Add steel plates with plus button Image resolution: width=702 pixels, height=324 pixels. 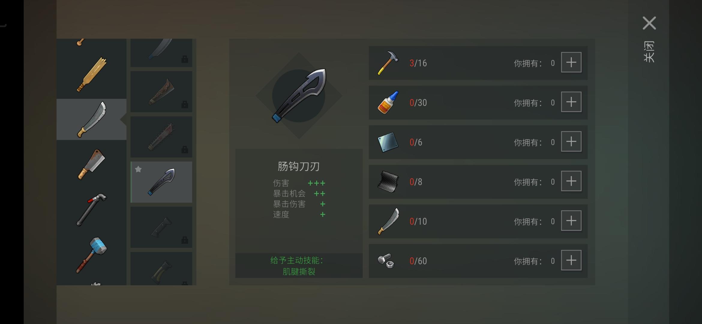pyautogui.click(x=571, y=142)
